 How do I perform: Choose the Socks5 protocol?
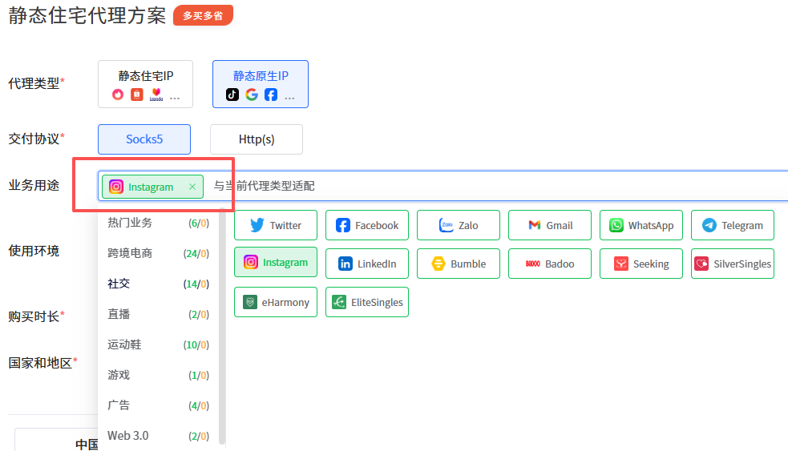144,139
